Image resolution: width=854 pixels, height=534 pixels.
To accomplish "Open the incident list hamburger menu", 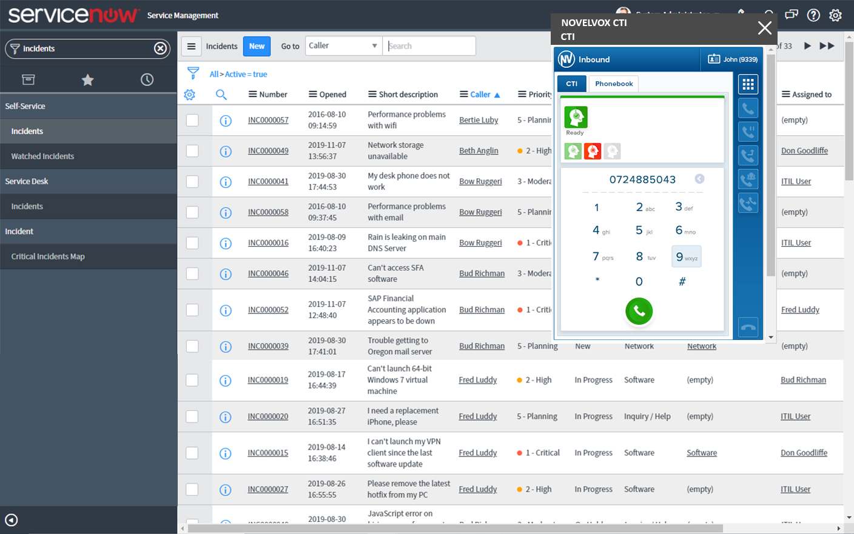I will pyautogui.click(x=191, y=45).
